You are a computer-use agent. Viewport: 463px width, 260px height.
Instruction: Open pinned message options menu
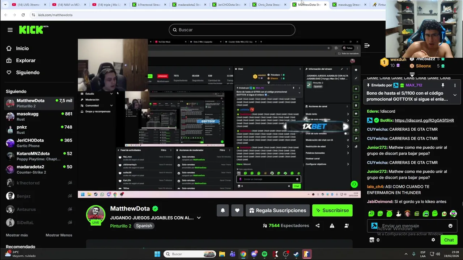click(455, 85)
